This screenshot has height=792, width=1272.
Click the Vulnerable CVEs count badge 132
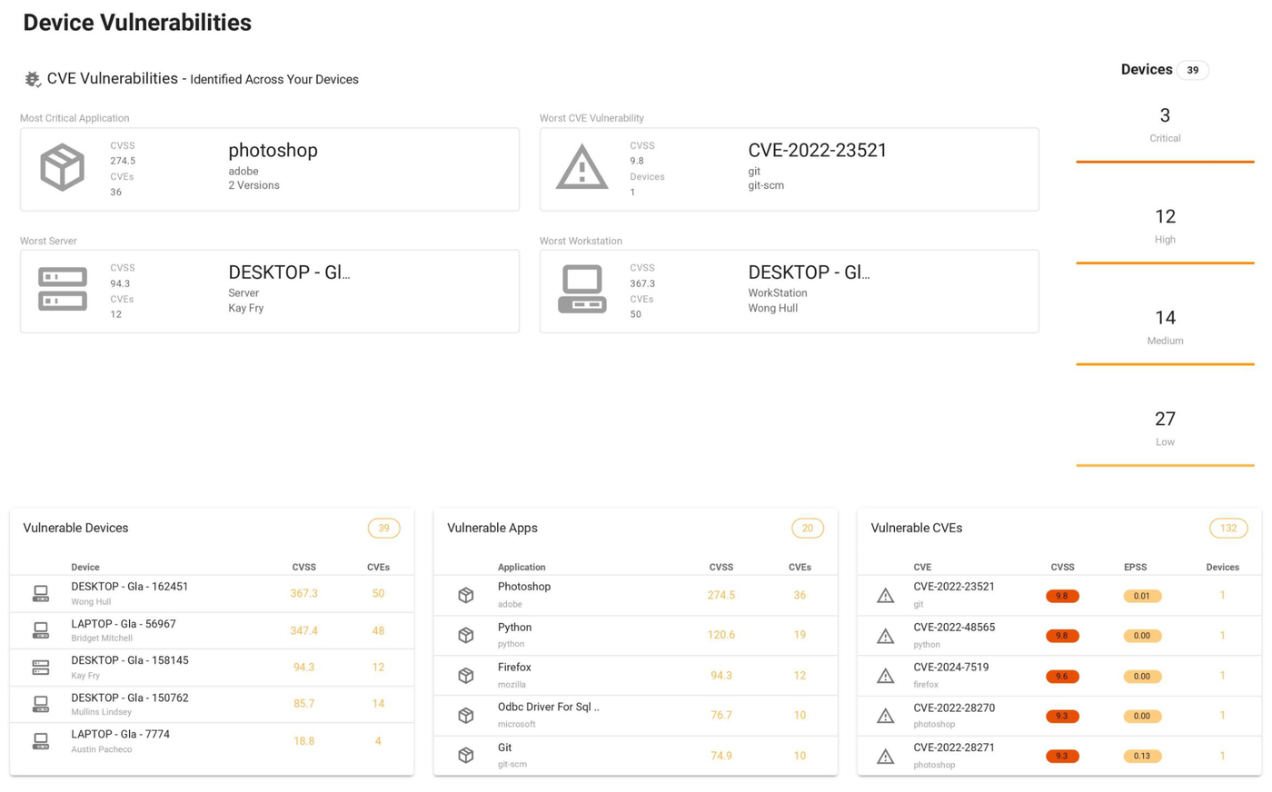click(1228, 528)
